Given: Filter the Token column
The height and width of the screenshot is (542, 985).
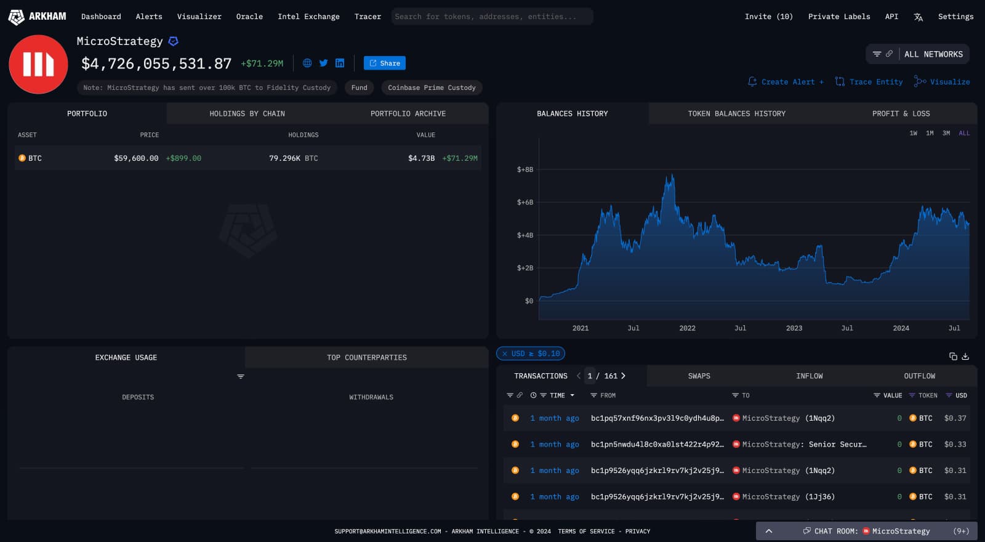Looking at the screenshot, I should 912,395.
